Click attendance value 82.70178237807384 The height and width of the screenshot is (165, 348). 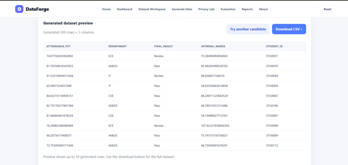pyautogui.click(x=60, y=106)
